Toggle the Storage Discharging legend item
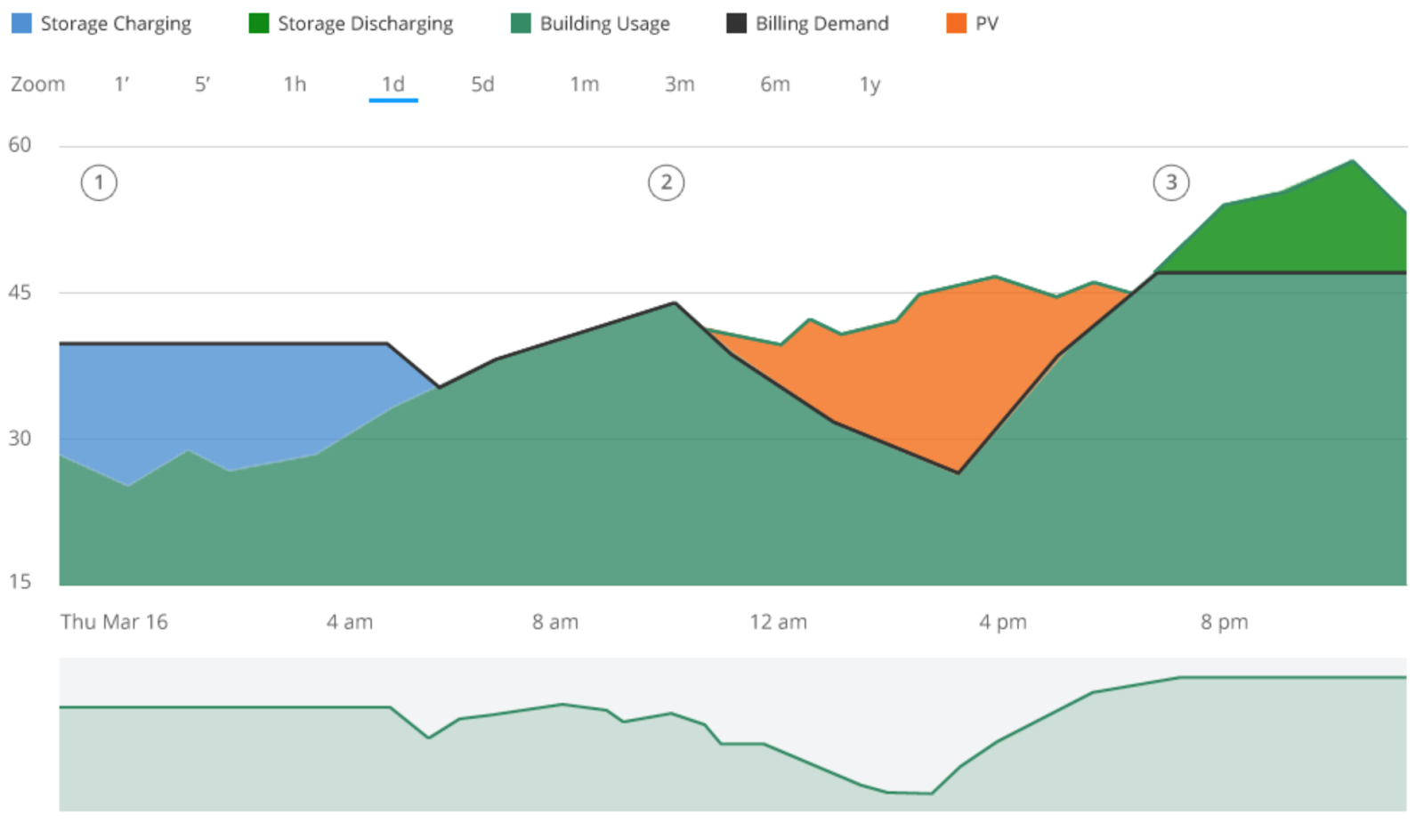 click(351, 24)
